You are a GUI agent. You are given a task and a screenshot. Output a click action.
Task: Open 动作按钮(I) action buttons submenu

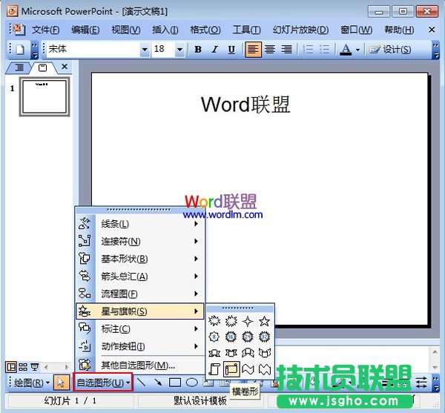(140, 346)
